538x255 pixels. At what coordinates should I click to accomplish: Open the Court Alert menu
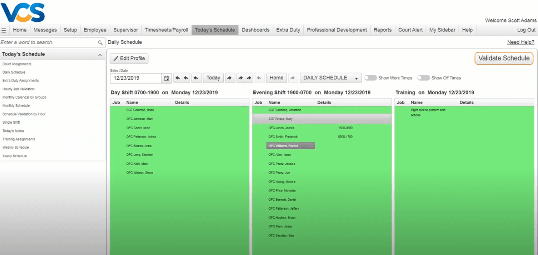coord(410,30)
